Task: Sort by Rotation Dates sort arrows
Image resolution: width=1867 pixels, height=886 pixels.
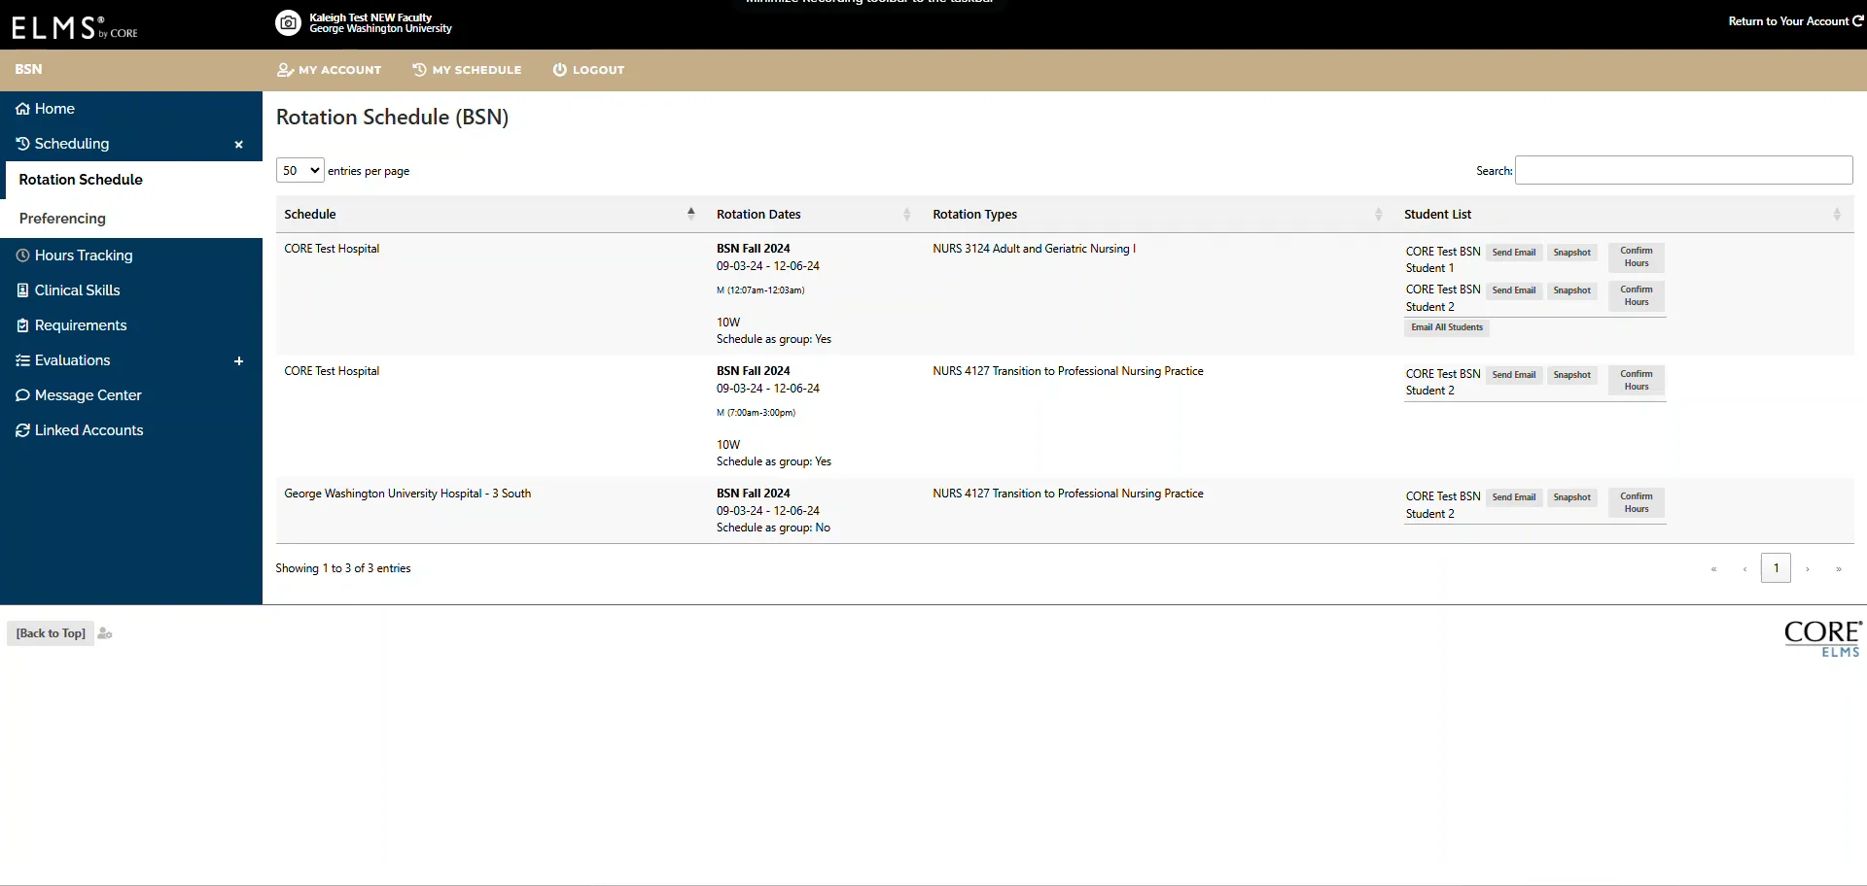Action: click(x=906, y=215)
